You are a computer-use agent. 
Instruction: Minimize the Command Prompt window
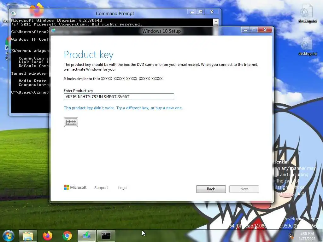point(192,12)
